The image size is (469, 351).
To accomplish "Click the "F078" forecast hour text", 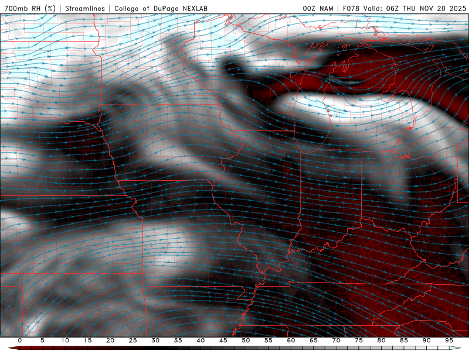I will point(351,8).
